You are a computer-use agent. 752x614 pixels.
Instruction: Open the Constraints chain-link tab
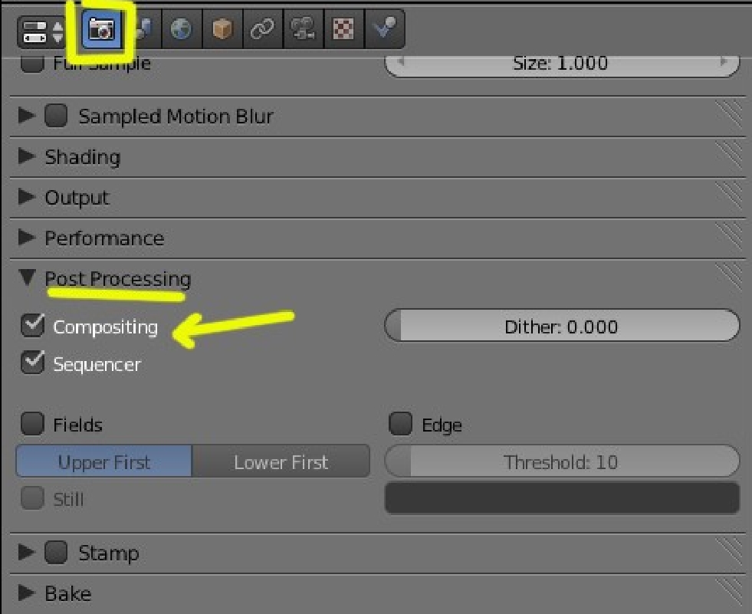[x=262, y=30]
